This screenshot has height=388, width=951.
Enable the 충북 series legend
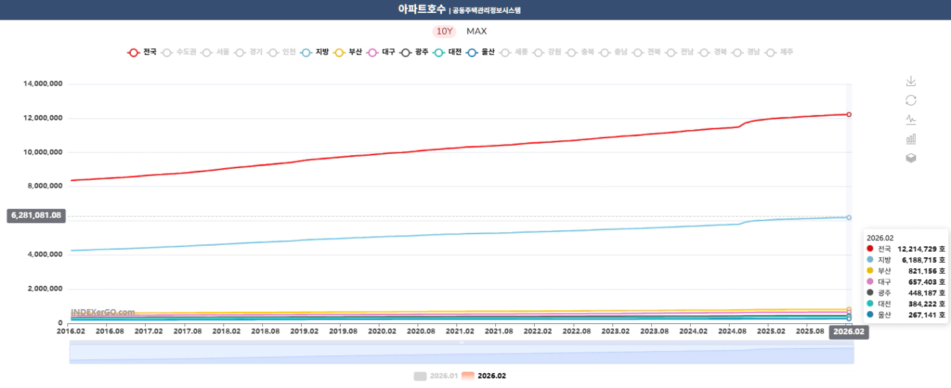pos(580,52)
